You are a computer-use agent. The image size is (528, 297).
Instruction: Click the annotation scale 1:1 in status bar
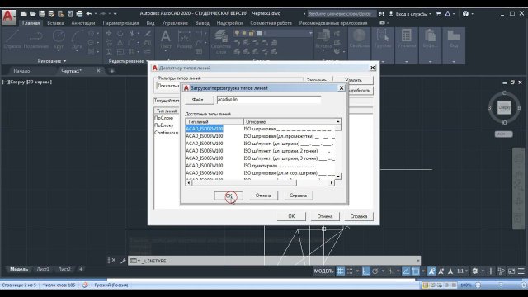point(460,271)
